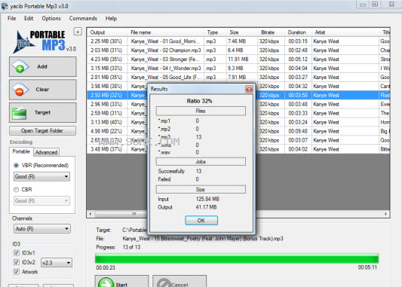This screenshot has height=287, width=402.
Task: Click the green arrow Start icon
Action: point(106,282)
